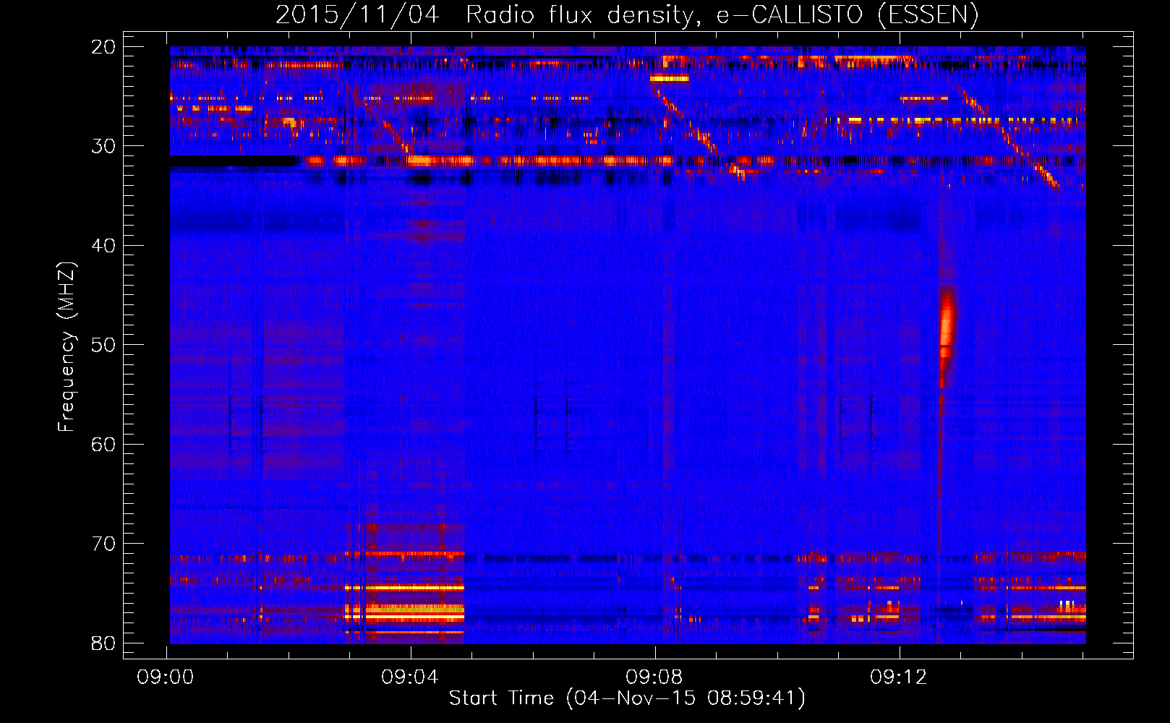1170x723 pixels.
Task: Click the 40 frequency tick label
Action: (104, 246)
